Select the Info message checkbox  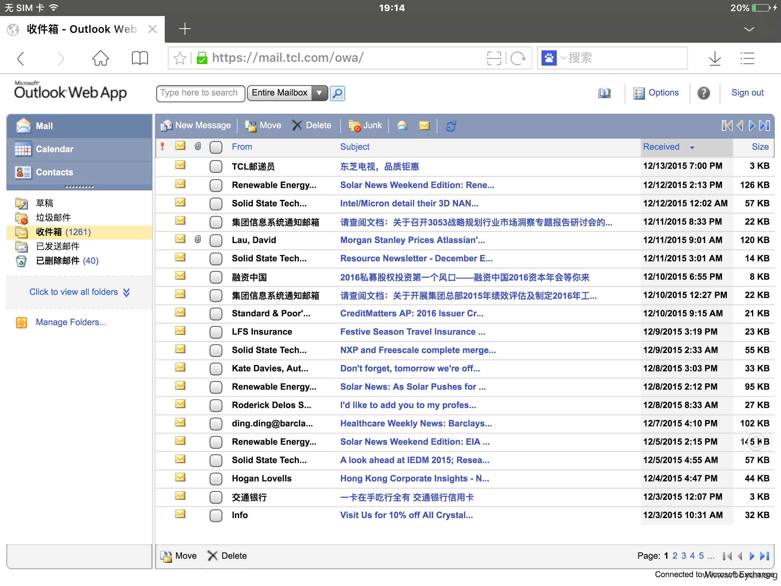point(216,515)
